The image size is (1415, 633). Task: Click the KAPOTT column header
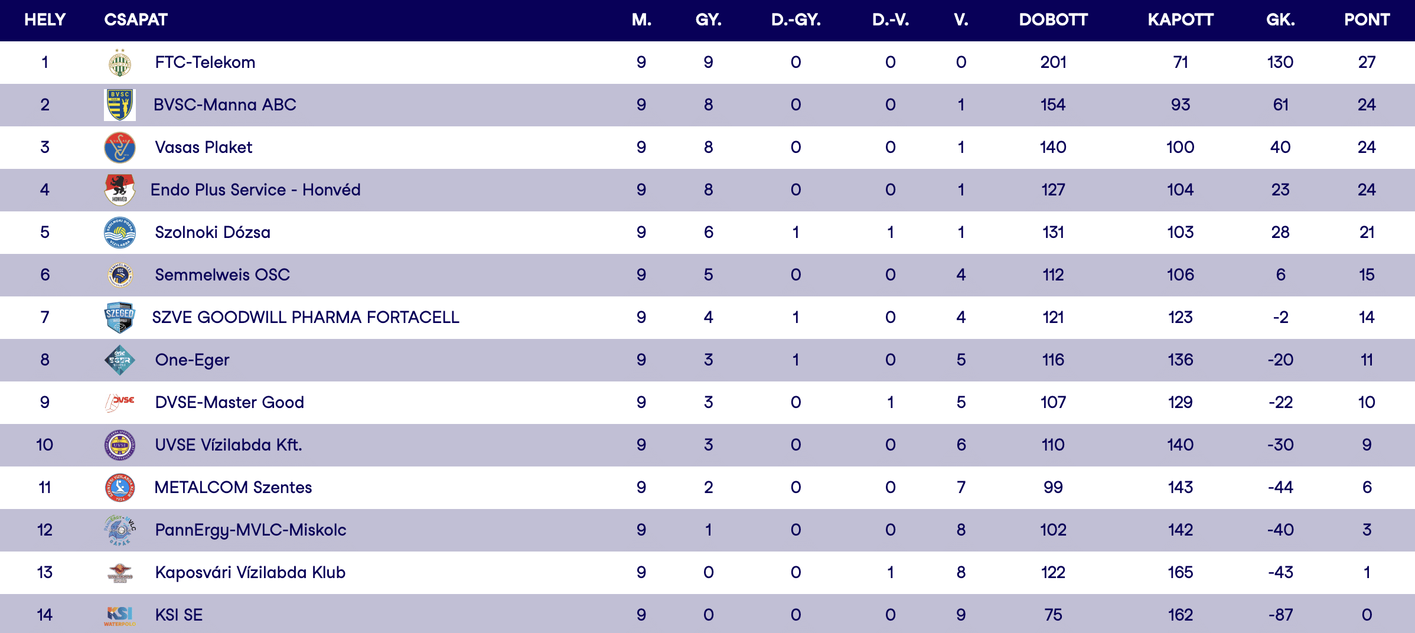coord(1180,20)
